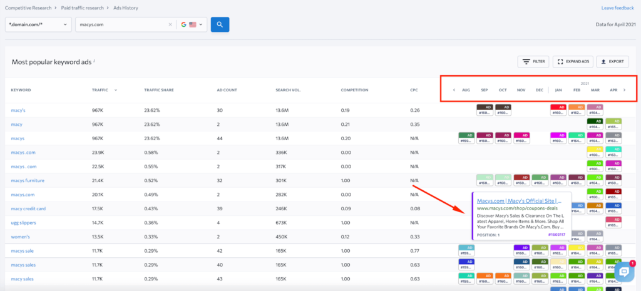Click the 30 ad count for macy's

pyautogui.click(x=220, y=110)
